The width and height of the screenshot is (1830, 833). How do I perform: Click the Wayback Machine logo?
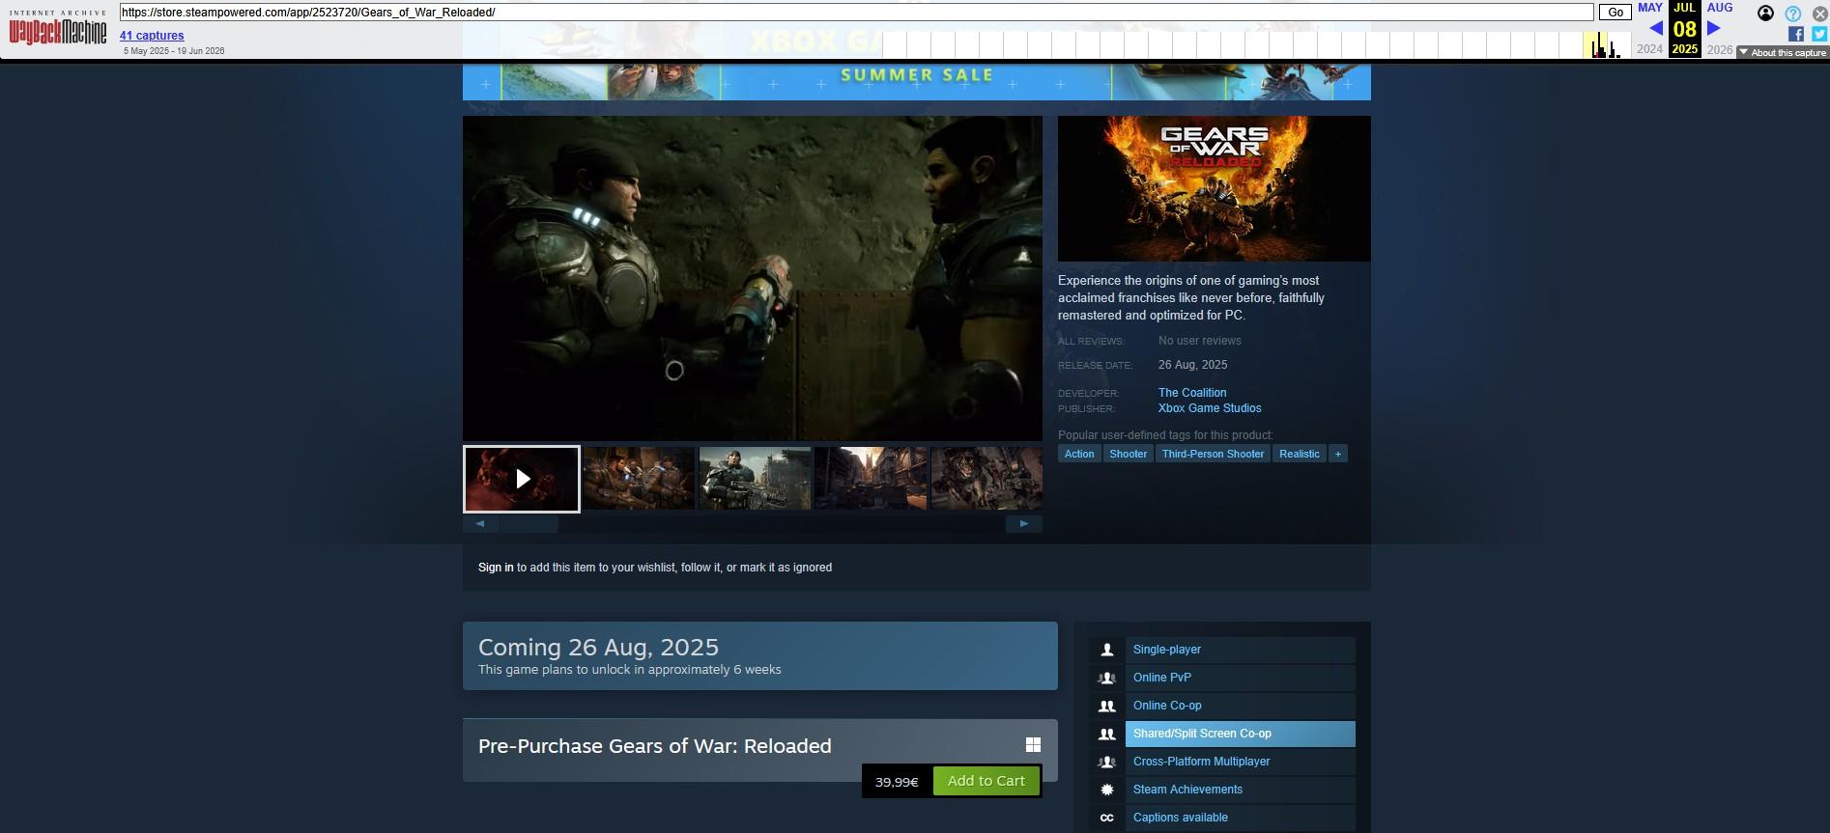[x=58, y=29]
